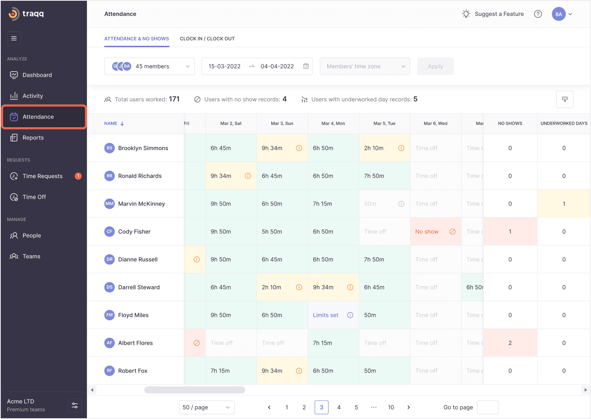Open the calendar picker icon
The image size is (591, 419).
(306, 66)
